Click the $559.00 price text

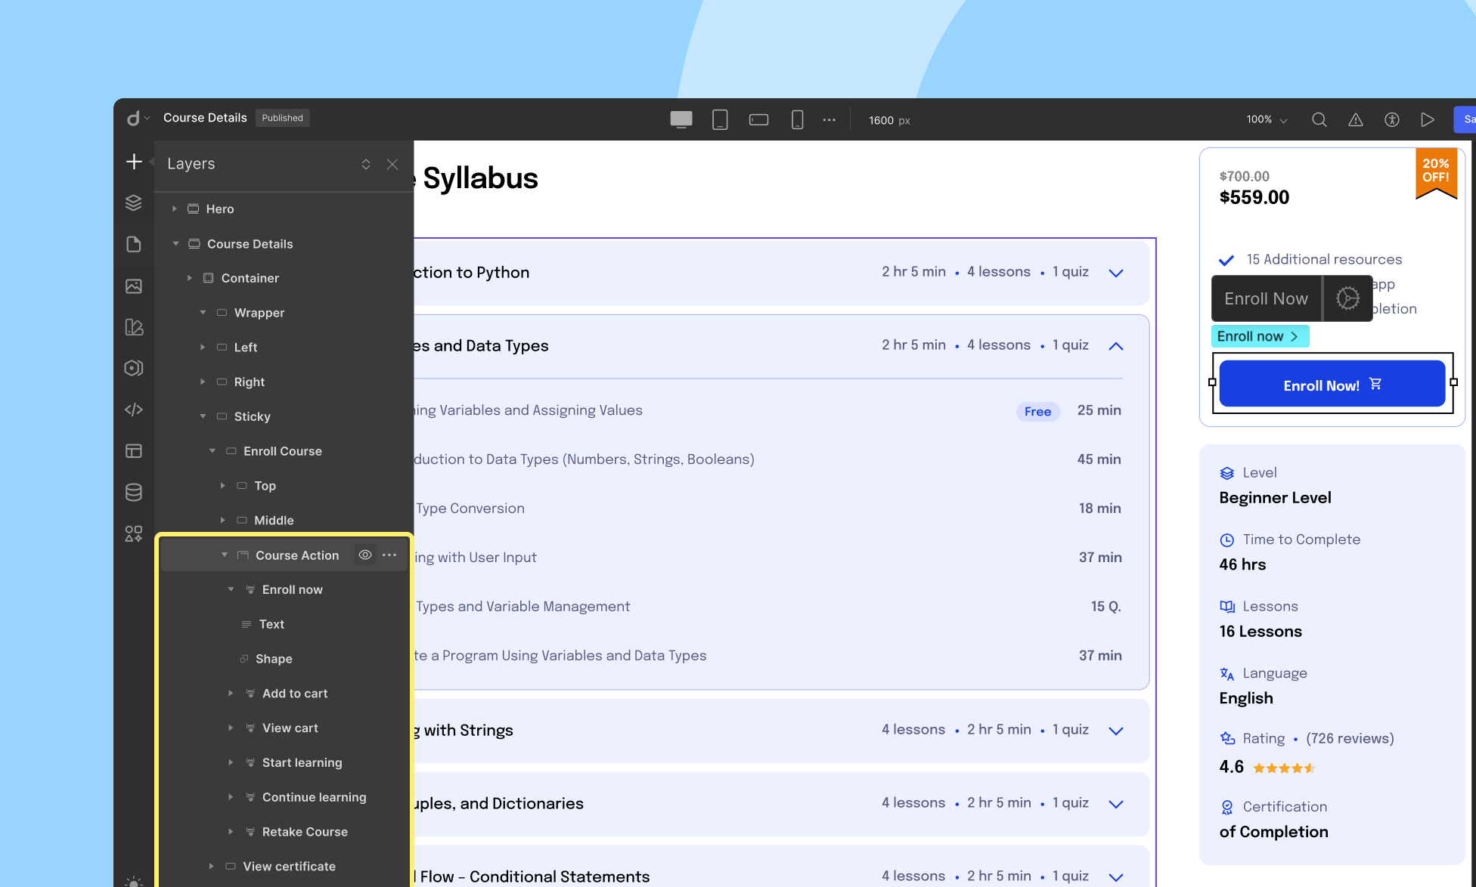[1254, 198]
